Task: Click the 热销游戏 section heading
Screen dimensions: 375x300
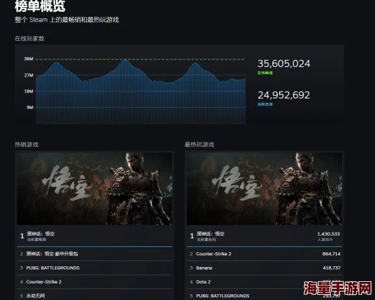Action: pos(27,144)
